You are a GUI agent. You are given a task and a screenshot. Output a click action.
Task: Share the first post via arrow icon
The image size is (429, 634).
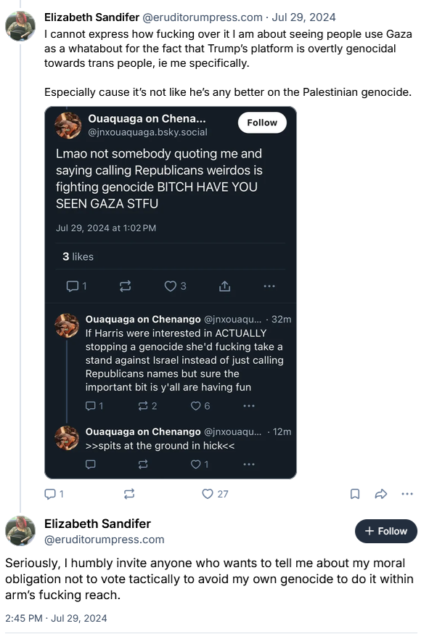tap(381, 494)
